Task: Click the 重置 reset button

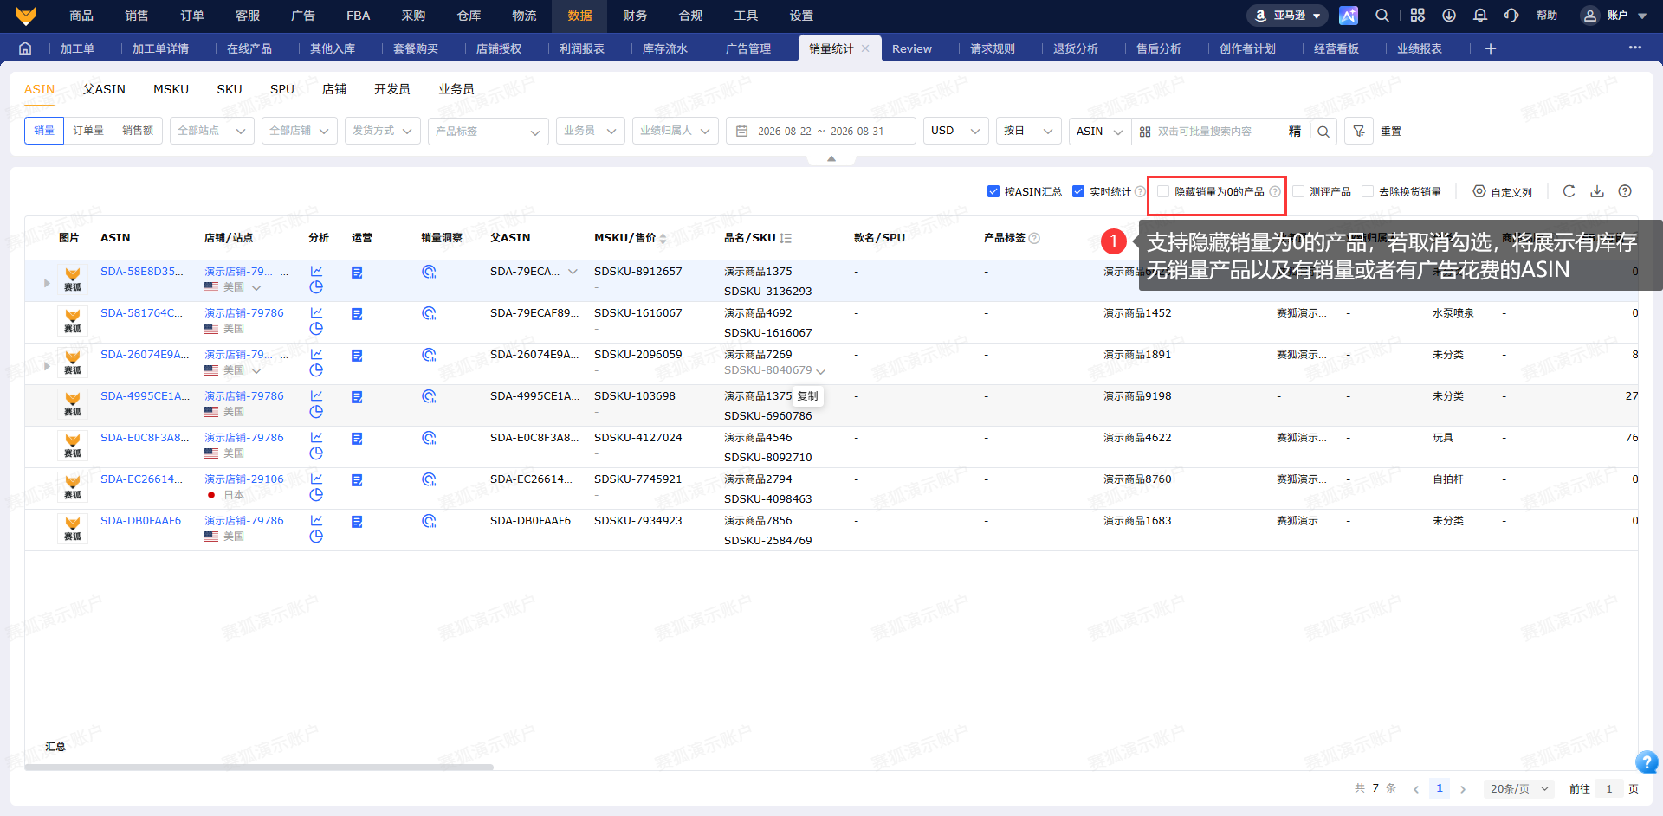Action: click(1391, 132)
